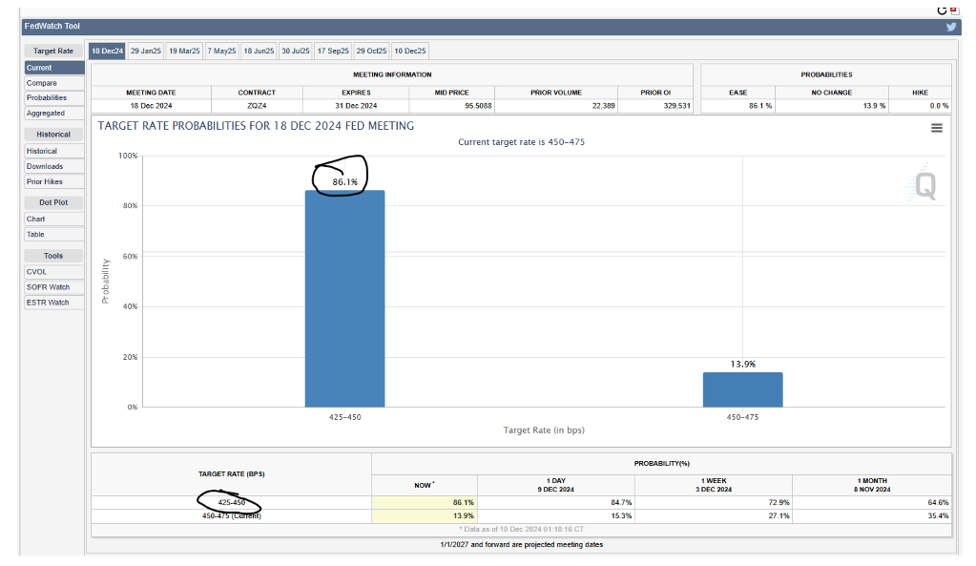Click the HIKE probability value 0.0 %
Screen dimensions: 976x566
[940, 106]
